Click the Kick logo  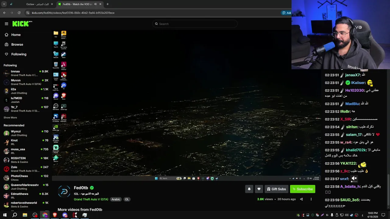click(22, 24)
